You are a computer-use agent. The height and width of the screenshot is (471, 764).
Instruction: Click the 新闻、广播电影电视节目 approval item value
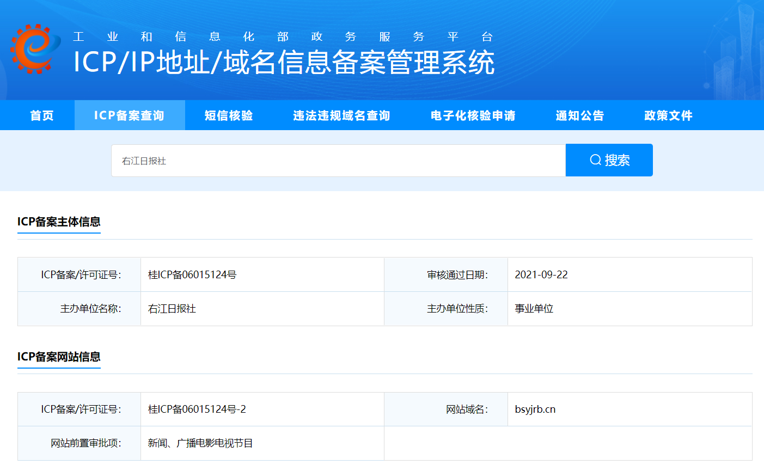200,443
